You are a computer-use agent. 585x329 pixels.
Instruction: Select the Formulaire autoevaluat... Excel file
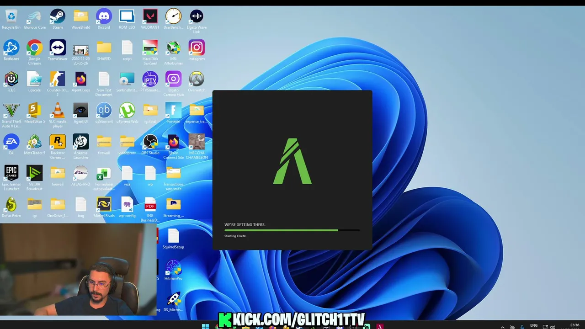click(x=104, y=173)
